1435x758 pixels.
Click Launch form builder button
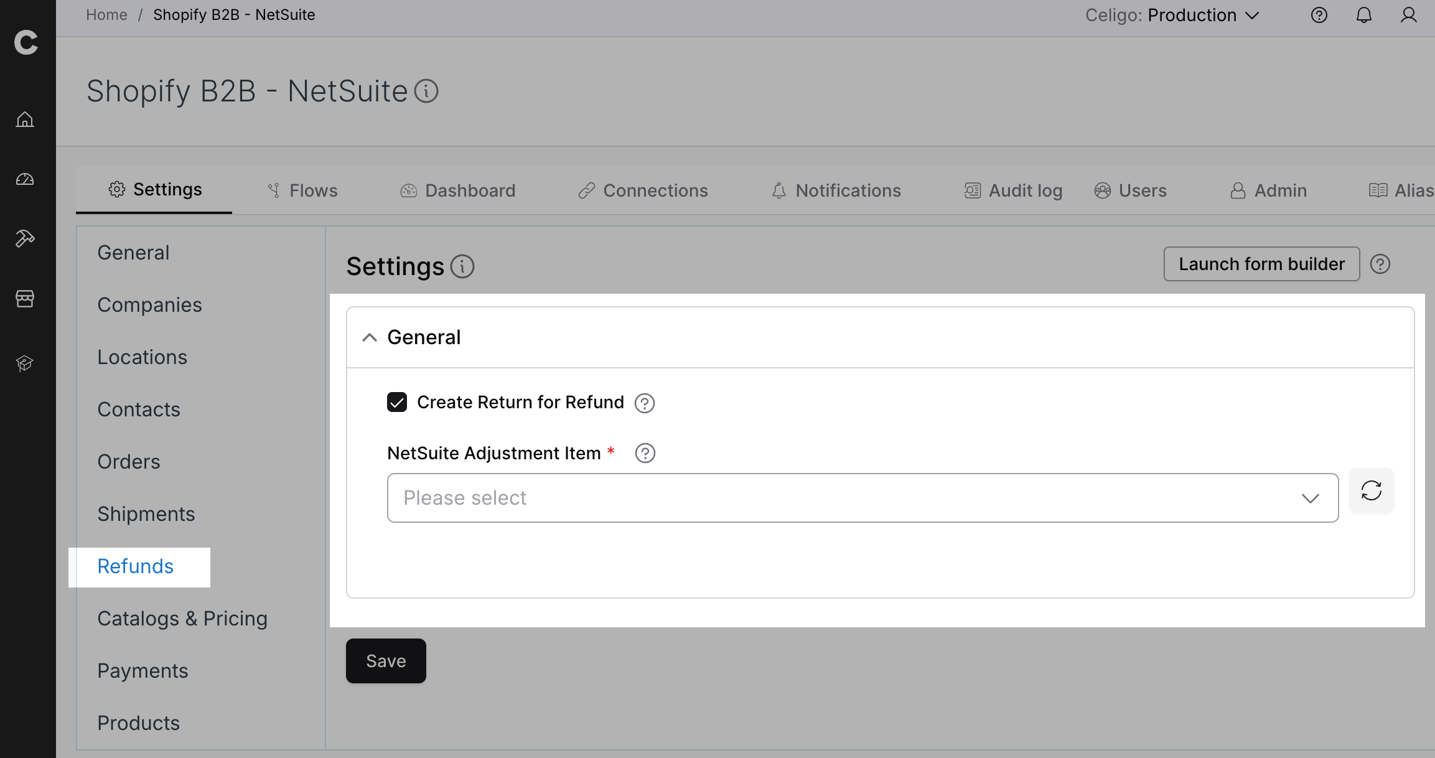click(1261, 264)
